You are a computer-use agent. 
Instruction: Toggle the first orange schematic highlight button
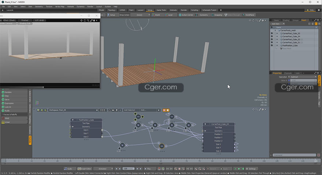[164, 110]
